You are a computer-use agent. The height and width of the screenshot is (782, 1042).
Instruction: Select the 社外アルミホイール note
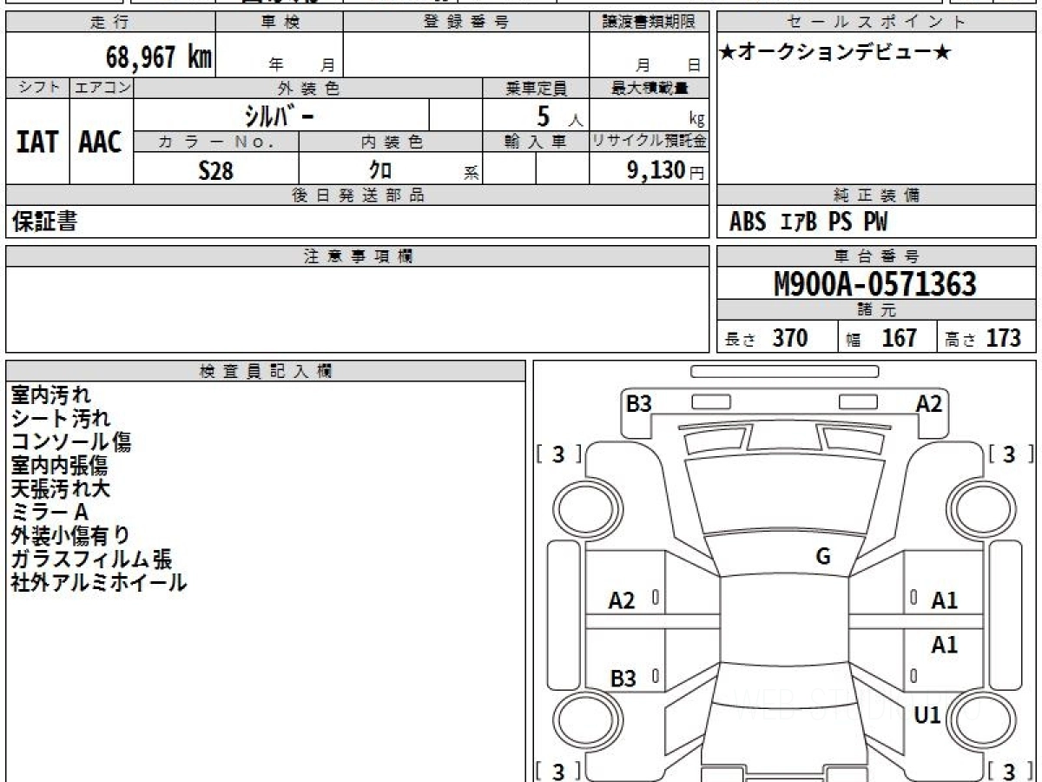coord(99,583)
